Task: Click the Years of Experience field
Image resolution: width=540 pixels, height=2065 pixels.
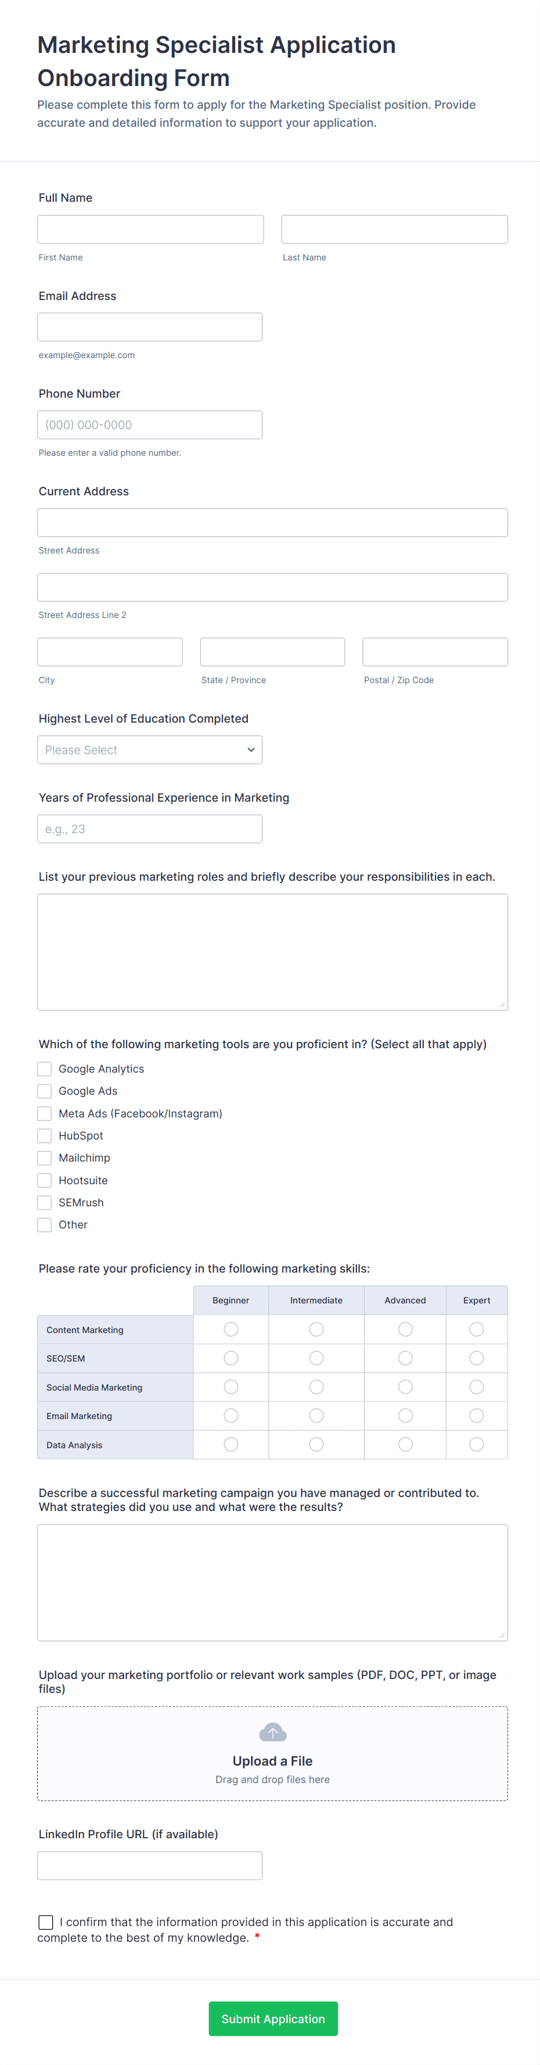Action: pyautogui.click(x=150, y=829)
